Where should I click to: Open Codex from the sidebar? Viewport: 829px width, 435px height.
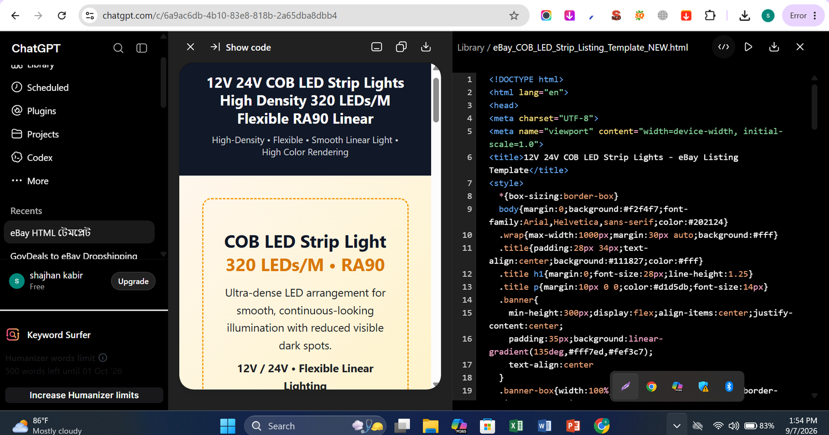coord(32,157)
